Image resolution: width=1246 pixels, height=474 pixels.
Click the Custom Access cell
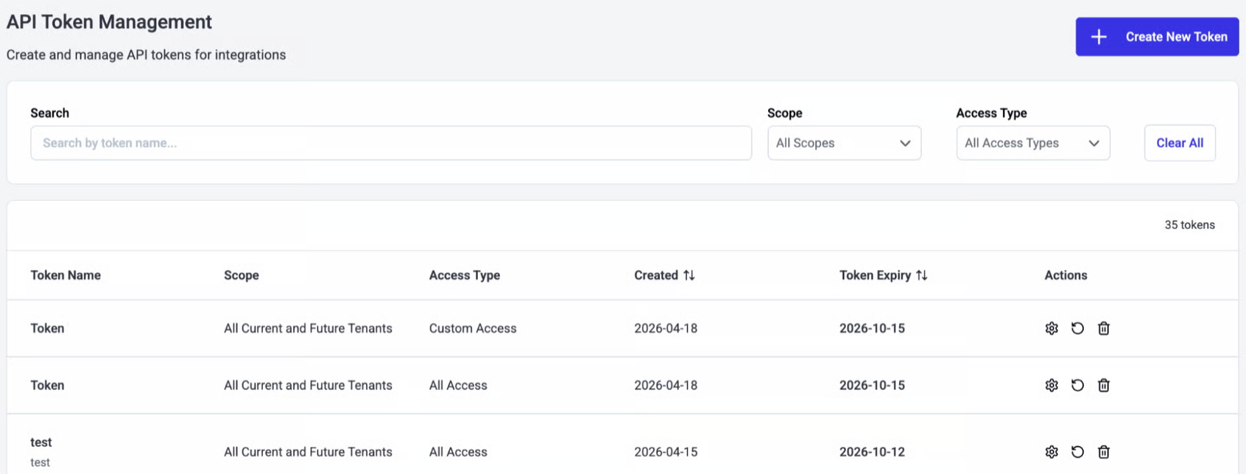473,328
